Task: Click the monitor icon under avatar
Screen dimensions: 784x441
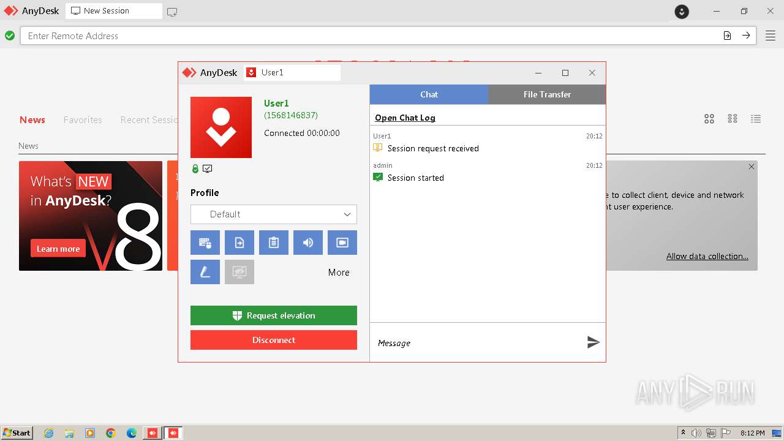Action: (208, 168)
